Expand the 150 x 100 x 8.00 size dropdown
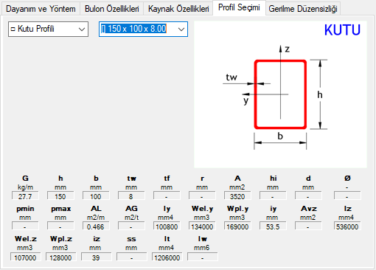The image size is (376, 270). click(143, 29)
